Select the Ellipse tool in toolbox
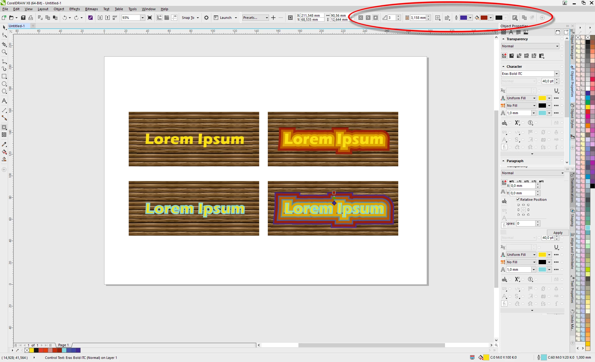Screen dimensions: 595x362 4,84
